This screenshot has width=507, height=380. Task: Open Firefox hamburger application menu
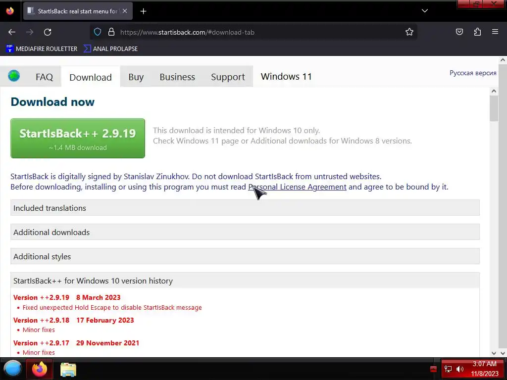pos(495,32)
